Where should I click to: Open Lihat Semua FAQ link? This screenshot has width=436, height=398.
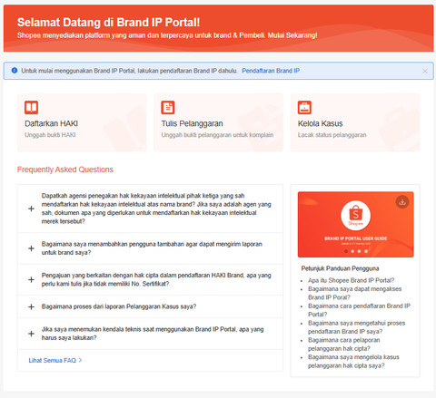(x=52, y=360)
